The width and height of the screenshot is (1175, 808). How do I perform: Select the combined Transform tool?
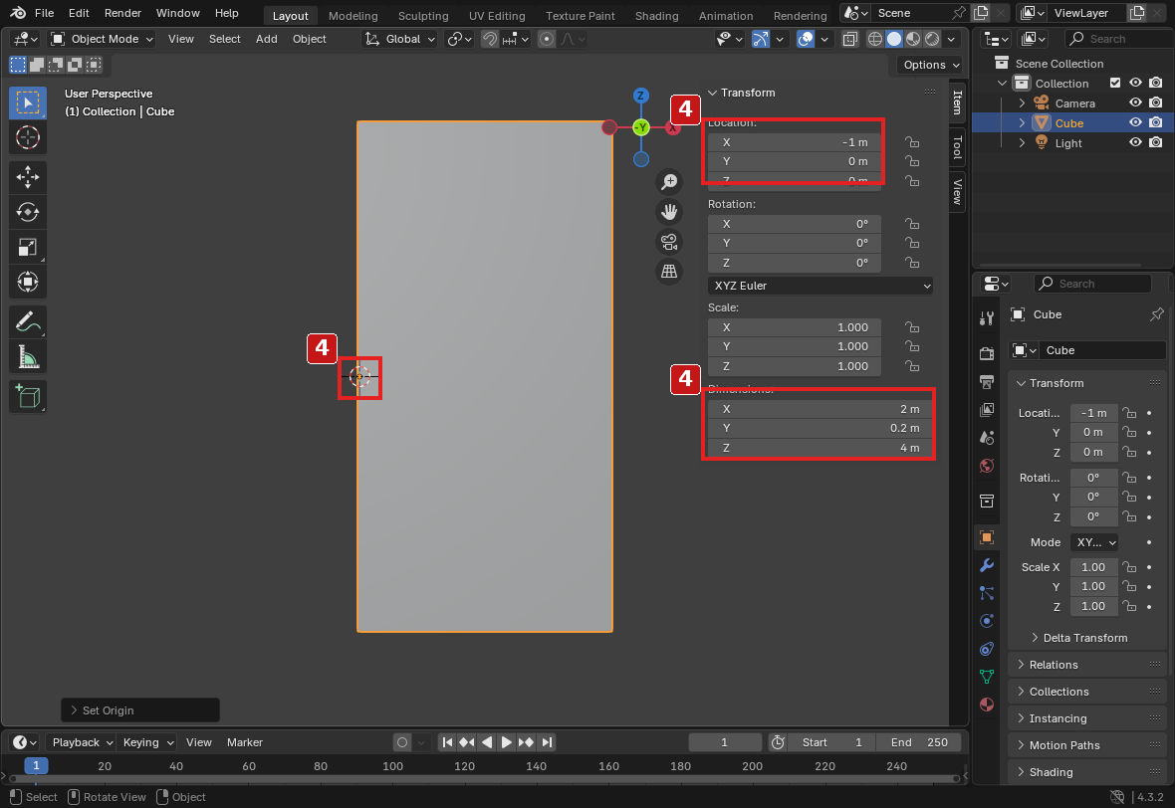tap(28, 283)
